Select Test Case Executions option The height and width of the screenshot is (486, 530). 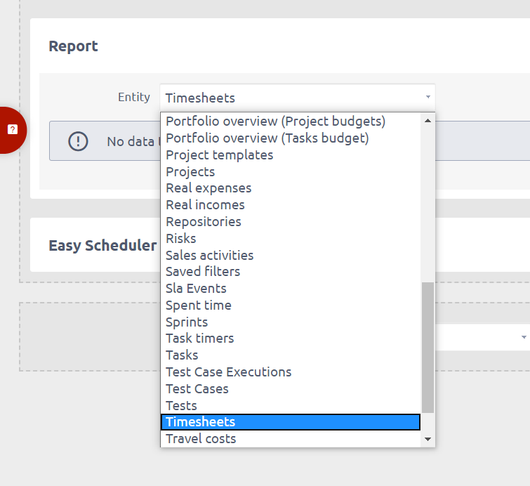point(228,372)
